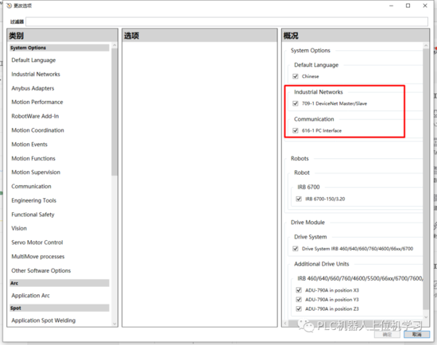Click overview panel vertical scrollbar thumb
The image size is (437, 345).
[x=426, y=179]
